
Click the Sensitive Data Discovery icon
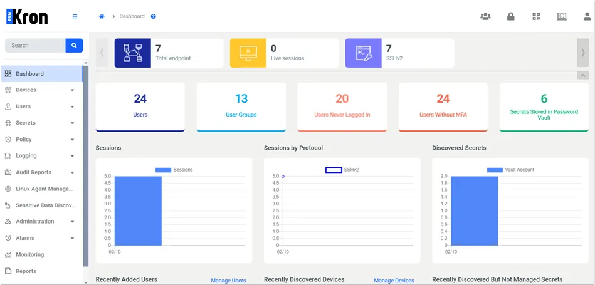click(x=8, y=205)
